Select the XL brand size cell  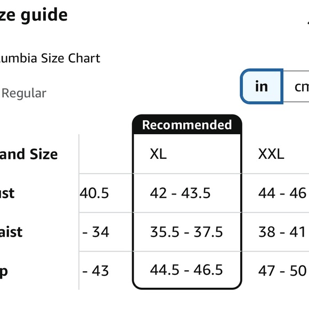pyautogui.click(x=187, y=154)
